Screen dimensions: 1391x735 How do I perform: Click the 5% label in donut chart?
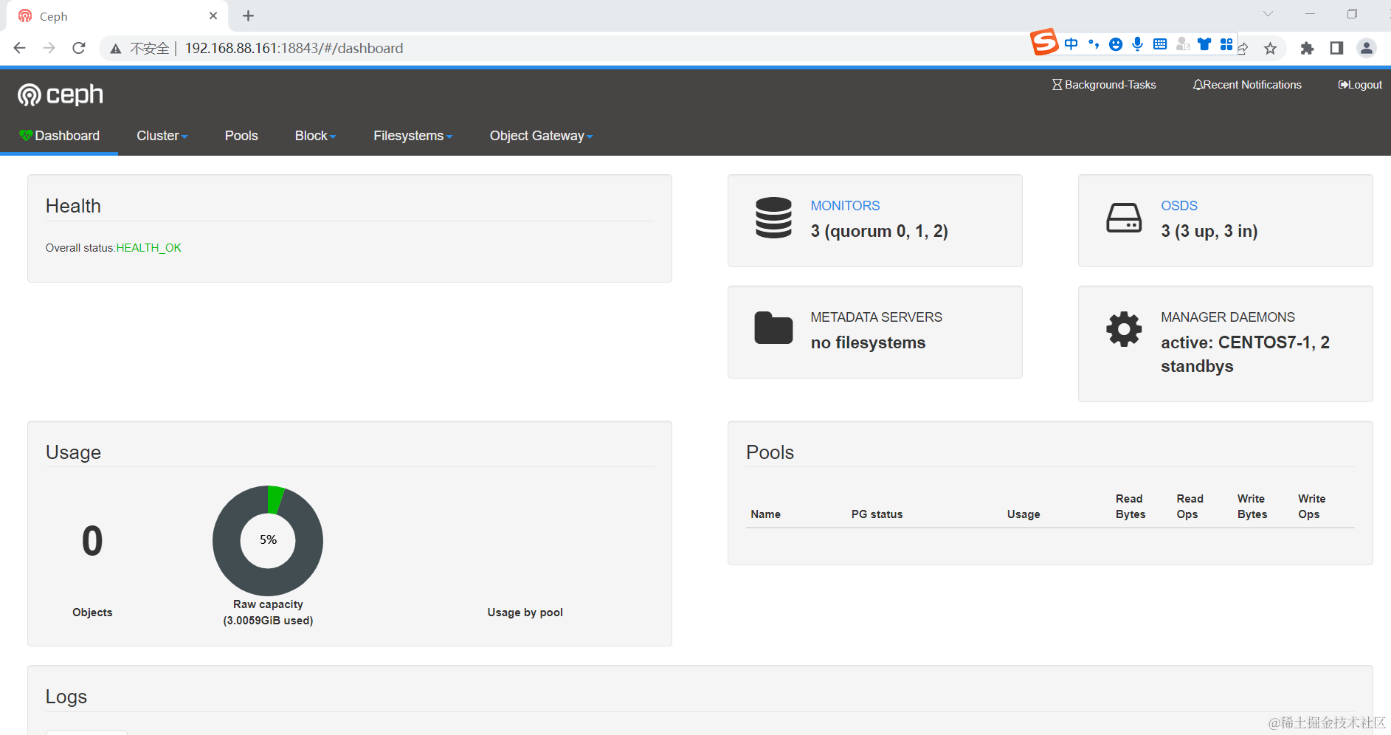point(268,540)
